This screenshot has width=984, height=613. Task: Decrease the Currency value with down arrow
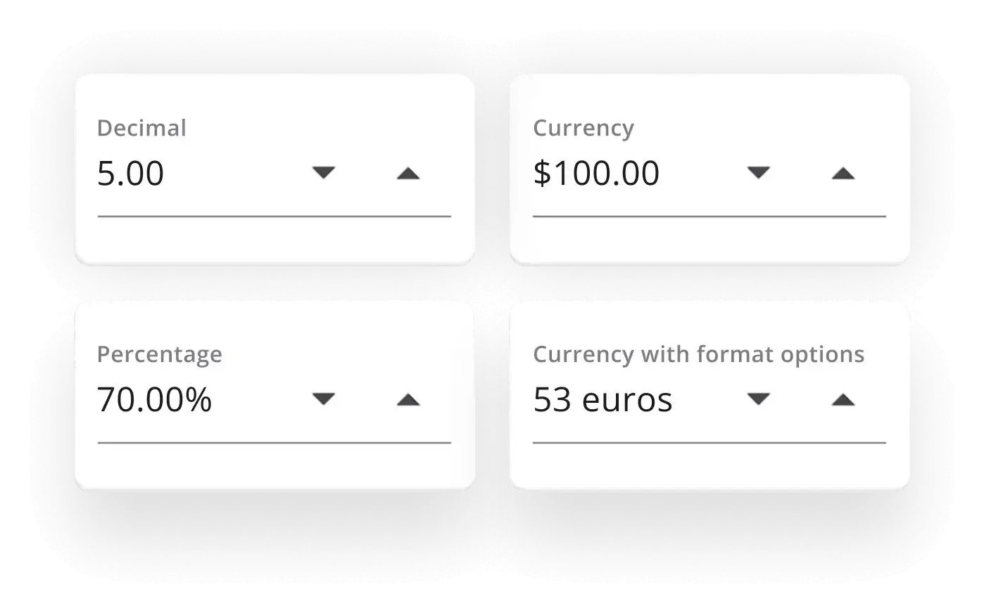click(759, 172)
